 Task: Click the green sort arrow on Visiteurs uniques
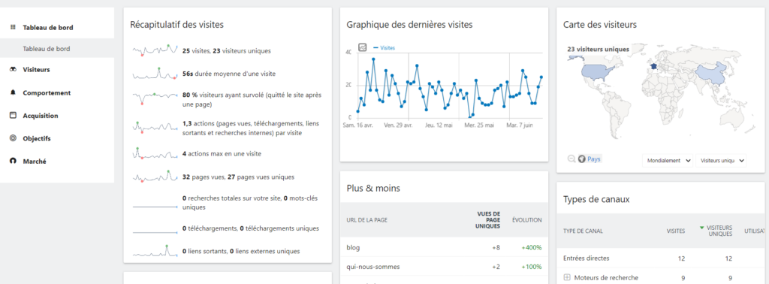(702, 228)
